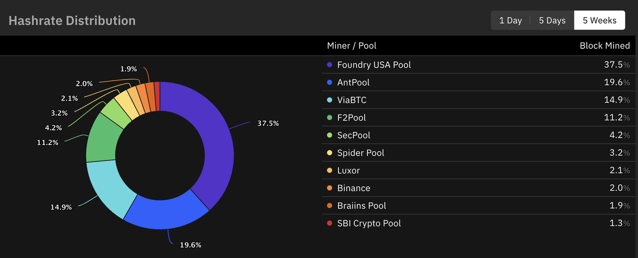Select the 5 Weeks time range
This screenshot has width=638, height=258.
coord(599,20)
